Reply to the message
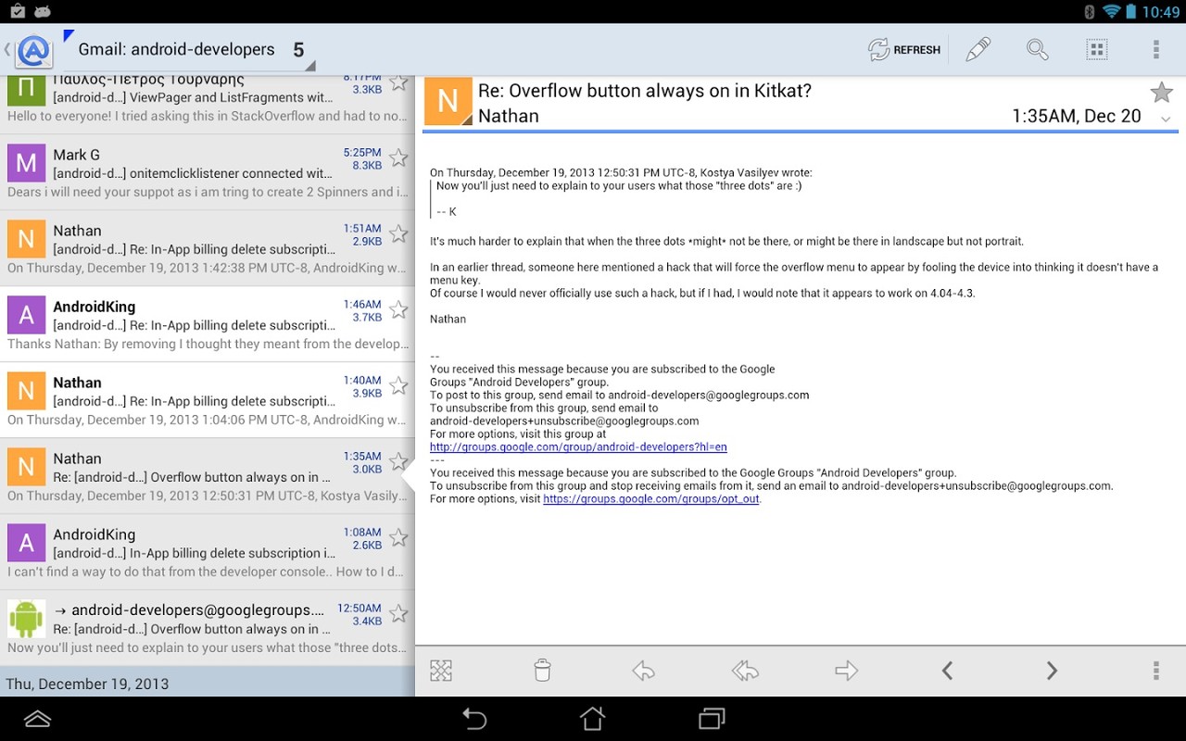Image resolution: width=1186 pixels, height=741 pixels. click(643, 671)
